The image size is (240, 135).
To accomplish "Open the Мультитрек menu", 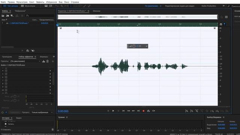I will (22, 2).
